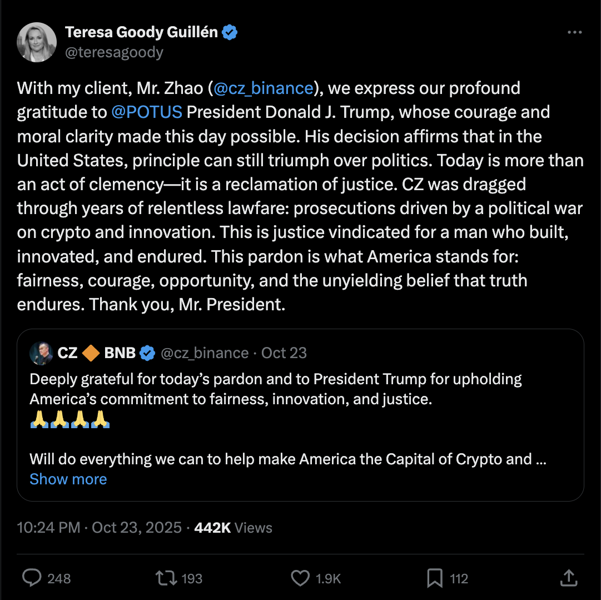
Task: Open Teresa Goody Guillén's profile picture
Action: pyautogui.click(x=37, y=42)
